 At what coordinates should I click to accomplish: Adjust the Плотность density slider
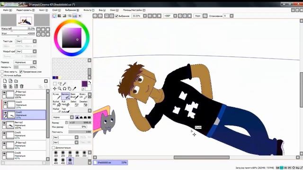click(80, 132)
